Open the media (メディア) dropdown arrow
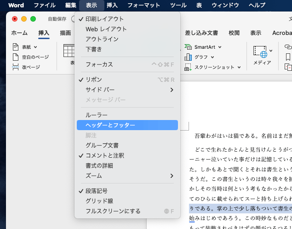The height and width of the screenshot is (229, 292). coord(271,51)
